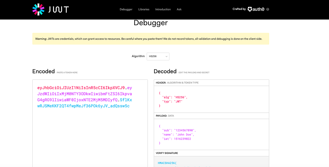Open the Ask page

[x=179, y=9]
